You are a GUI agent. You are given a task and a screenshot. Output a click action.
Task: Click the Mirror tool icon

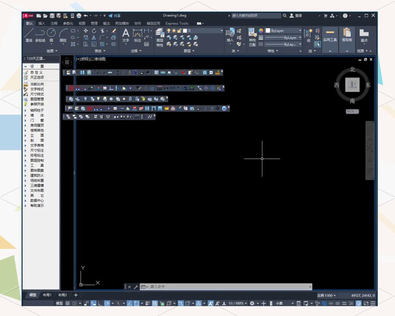tap(94, 38)
